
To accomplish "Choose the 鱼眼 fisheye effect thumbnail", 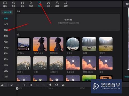I will [89, 44].
